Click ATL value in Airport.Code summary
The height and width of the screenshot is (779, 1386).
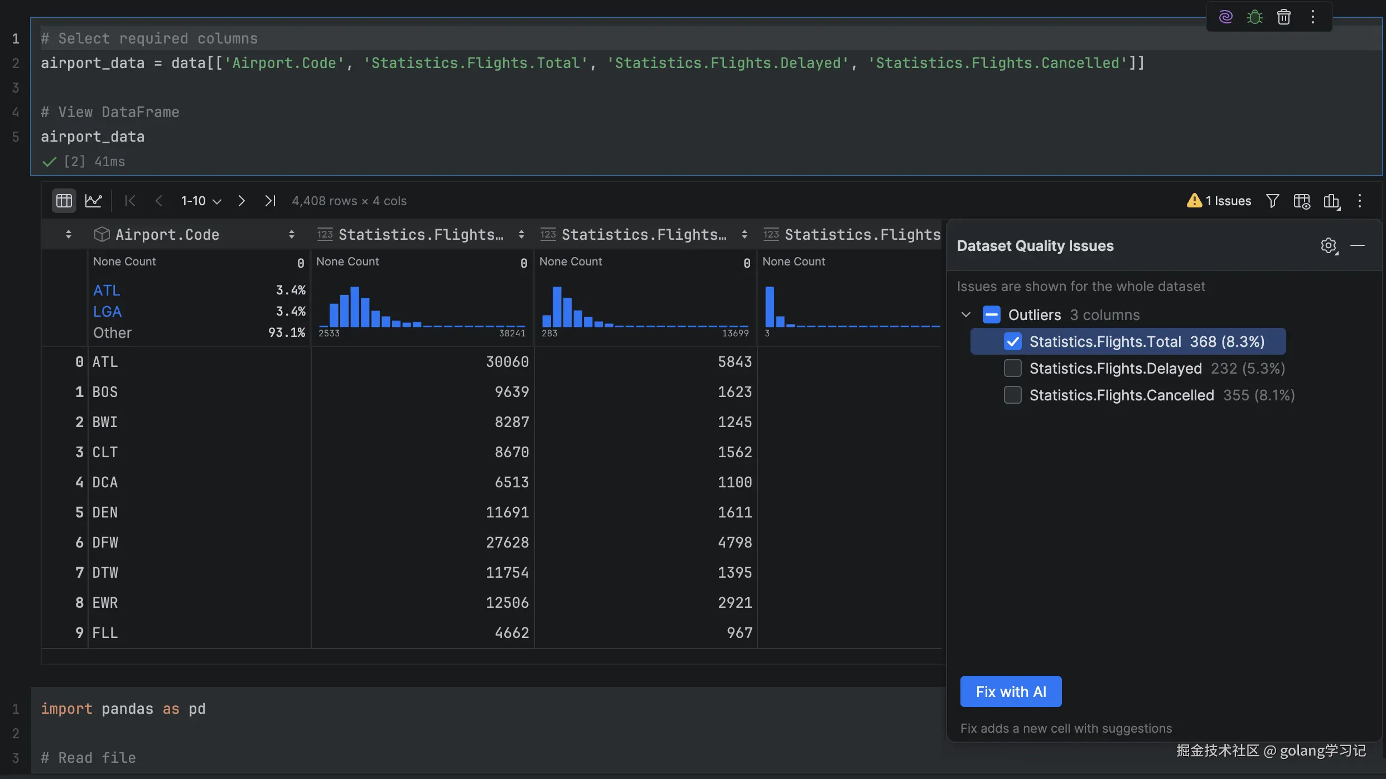click(x=107, y=291)
